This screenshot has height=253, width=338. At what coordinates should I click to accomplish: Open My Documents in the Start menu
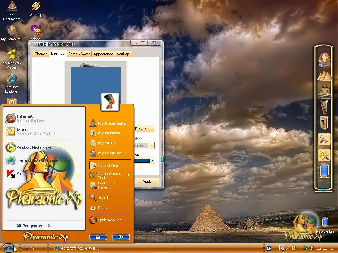pyautogui.click(x=110, y=123)
